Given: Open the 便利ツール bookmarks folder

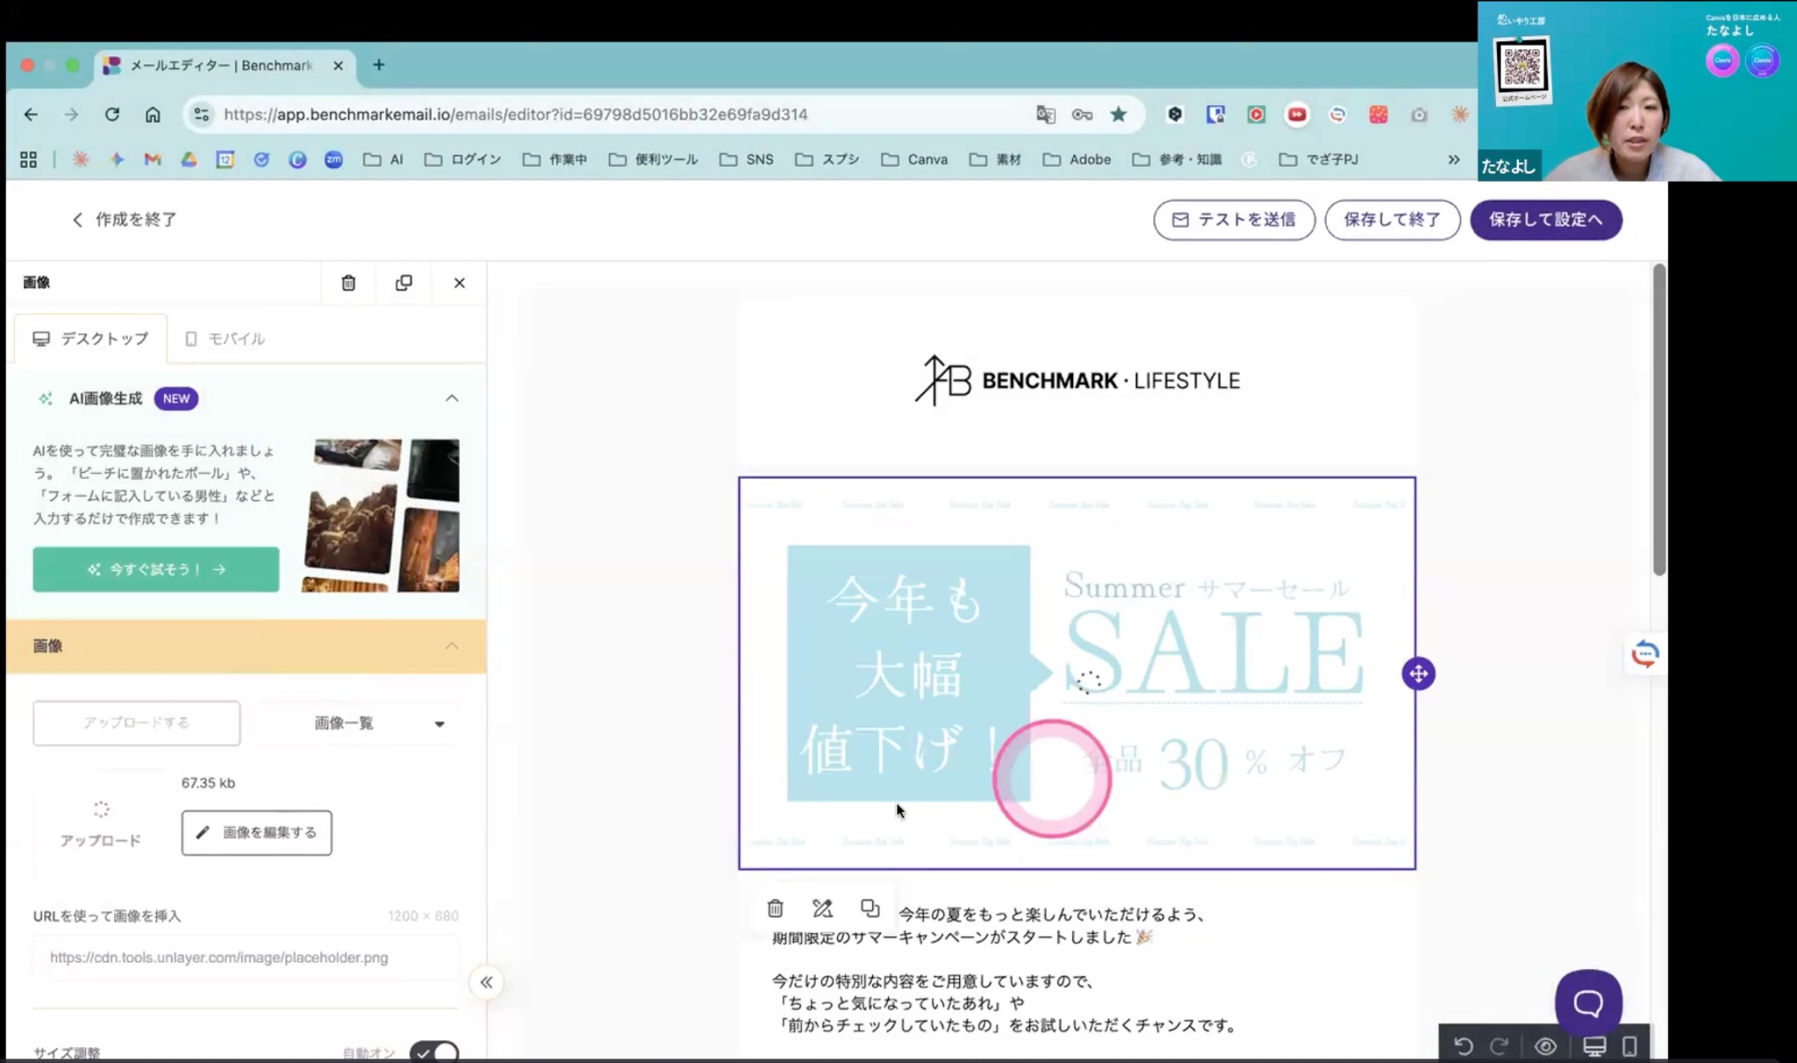Looking at the screenshot, I should pos(654,160).
